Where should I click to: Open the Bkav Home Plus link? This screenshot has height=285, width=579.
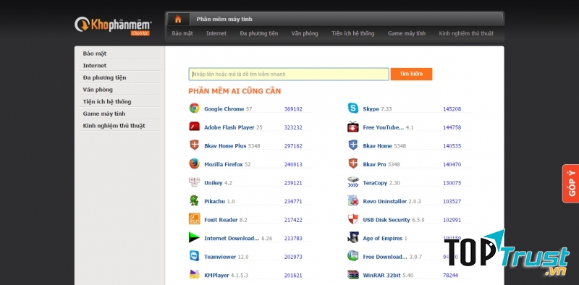225,146
